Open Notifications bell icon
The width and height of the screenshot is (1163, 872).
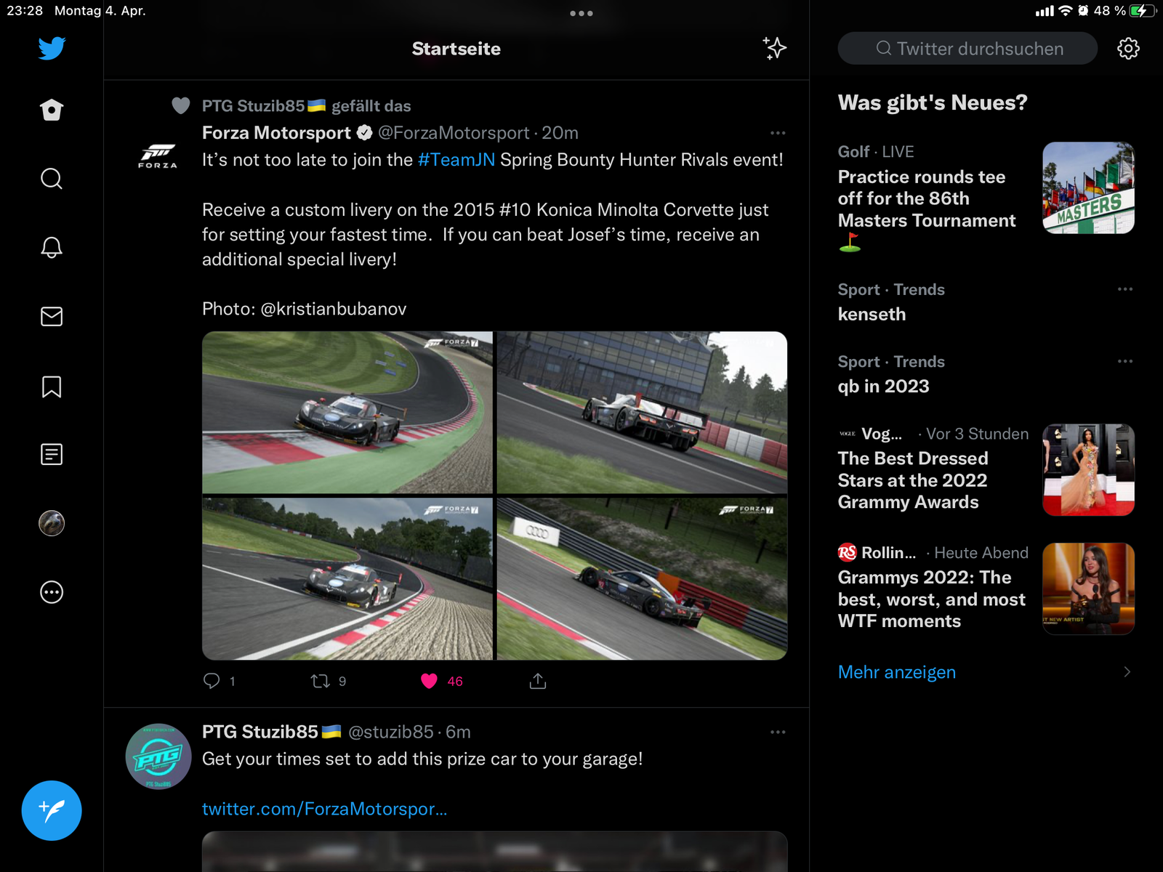pos(52,247)
